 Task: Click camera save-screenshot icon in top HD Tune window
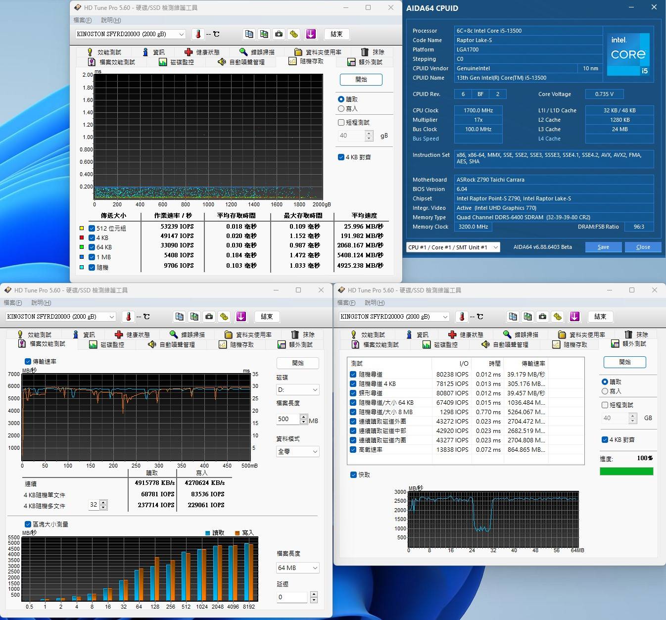tap(279, 34)
